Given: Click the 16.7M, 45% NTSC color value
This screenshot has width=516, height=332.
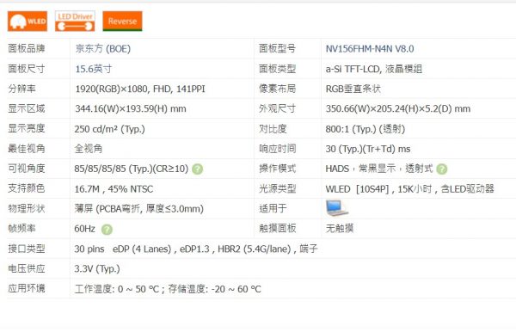Looking at the screenshot, I should 114,189.
